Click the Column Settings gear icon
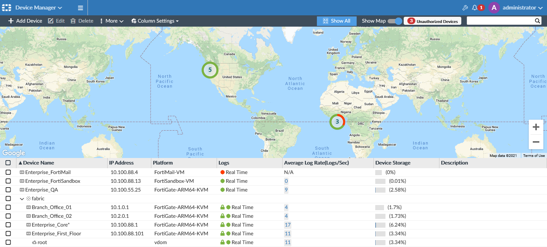This screenshot has width=547, height=247. 133,21
